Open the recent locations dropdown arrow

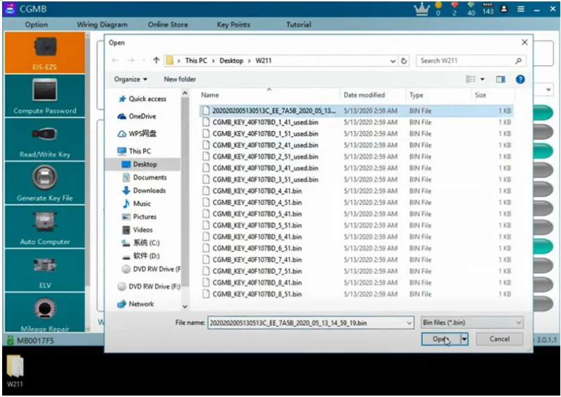coord(144,60)
